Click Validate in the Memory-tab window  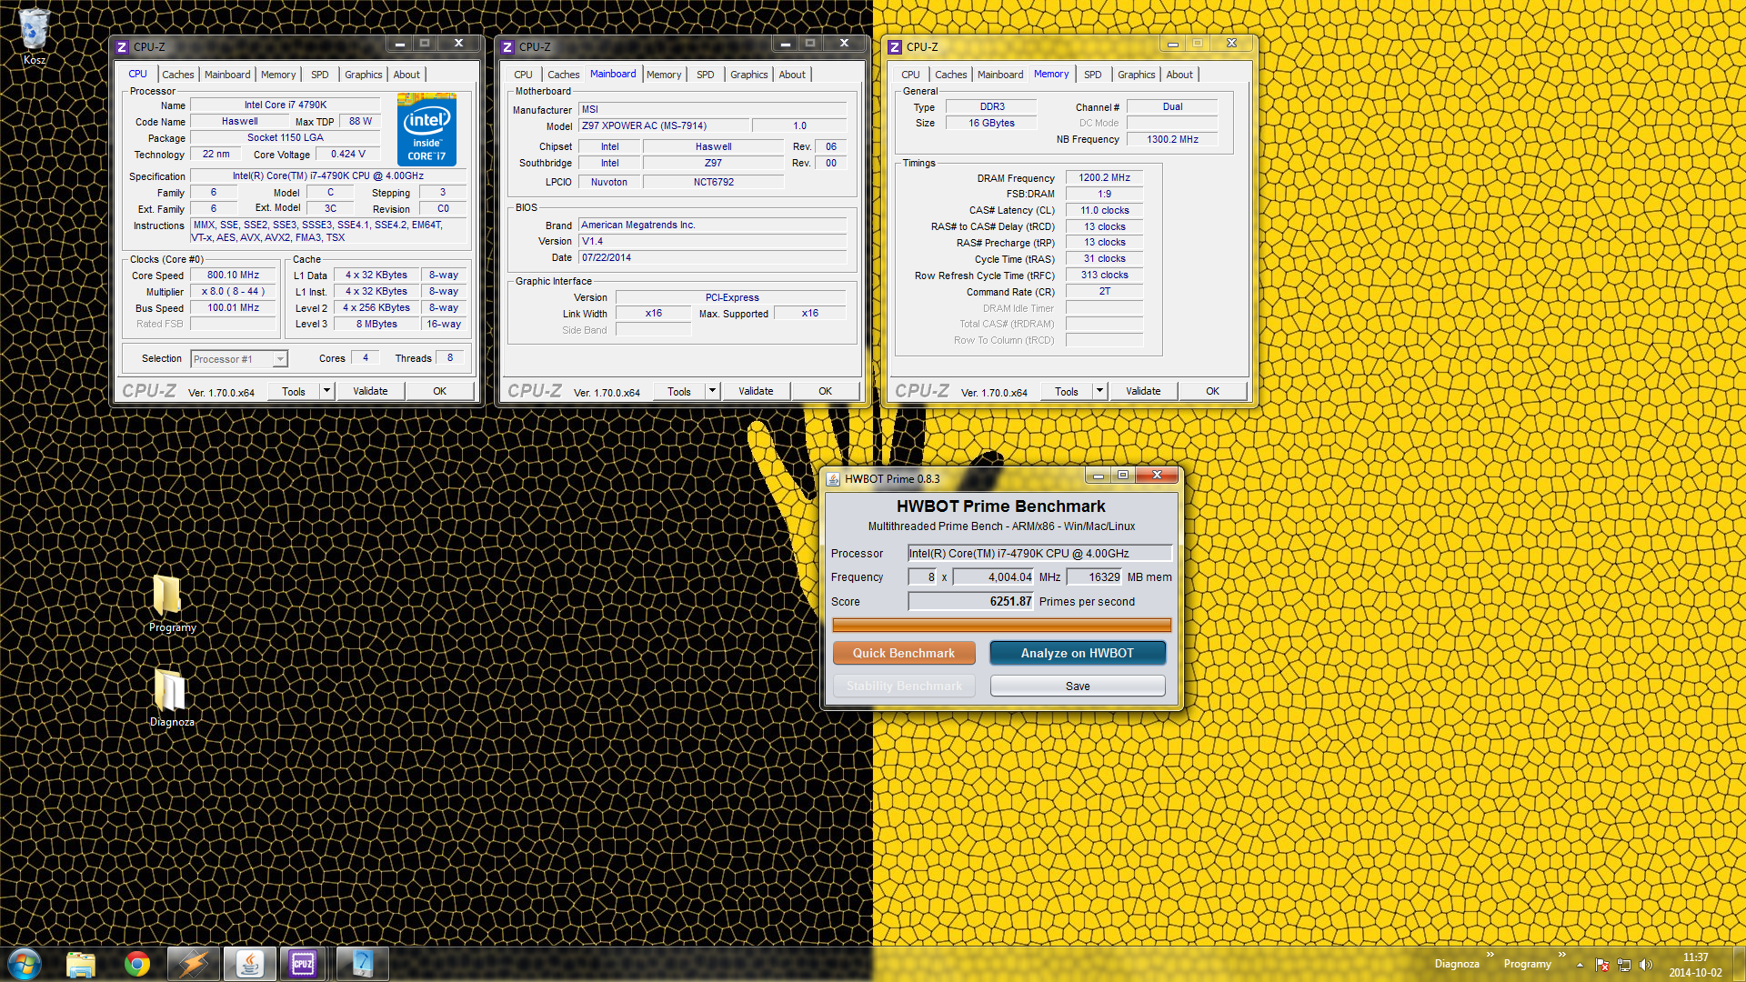tap(1143, 391)
